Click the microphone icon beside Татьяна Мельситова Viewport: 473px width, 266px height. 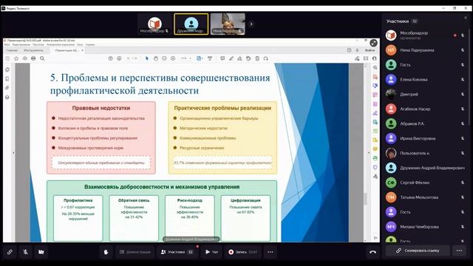463,197
